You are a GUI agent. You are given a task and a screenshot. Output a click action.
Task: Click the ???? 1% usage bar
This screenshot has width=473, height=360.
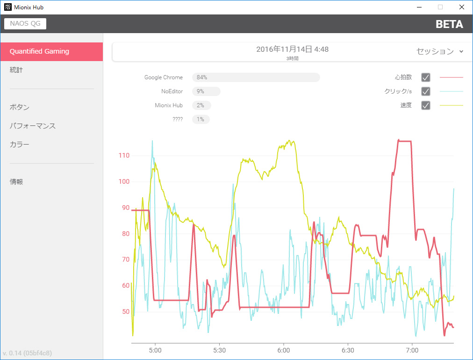(201, 119)
